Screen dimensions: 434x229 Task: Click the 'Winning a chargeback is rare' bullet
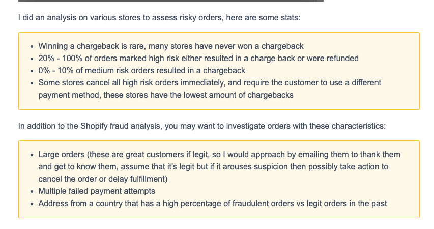click(x=90, y=46)
